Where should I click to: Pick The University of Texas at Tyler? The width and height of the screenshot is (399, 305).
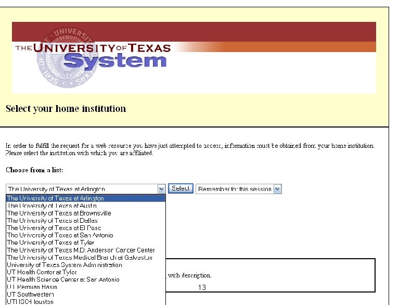tap(86, 243)
